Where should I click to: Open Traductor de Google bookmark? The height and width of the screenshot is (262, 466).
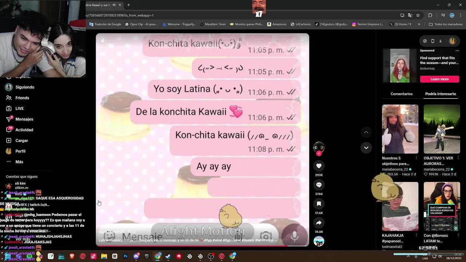tap(105, 24)
